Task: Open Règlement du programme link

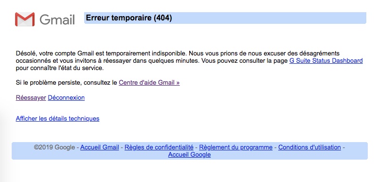Action: pos(236,147)
